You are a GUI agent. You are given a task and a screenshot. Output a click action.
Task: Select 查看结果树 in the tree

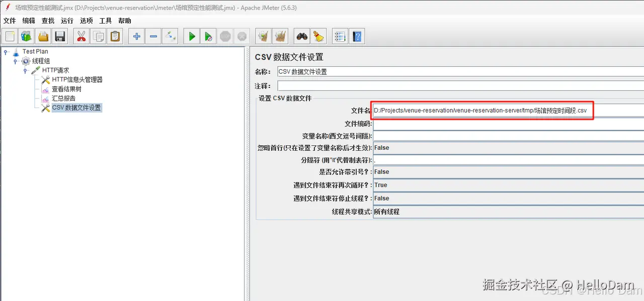(x=66, y=89)
